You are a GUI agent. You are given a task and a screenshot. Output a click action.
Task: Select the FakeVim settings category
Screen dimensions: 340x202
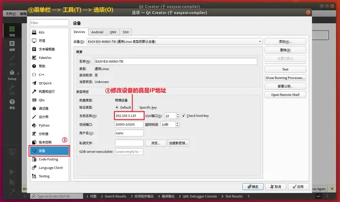pos(49,58)
